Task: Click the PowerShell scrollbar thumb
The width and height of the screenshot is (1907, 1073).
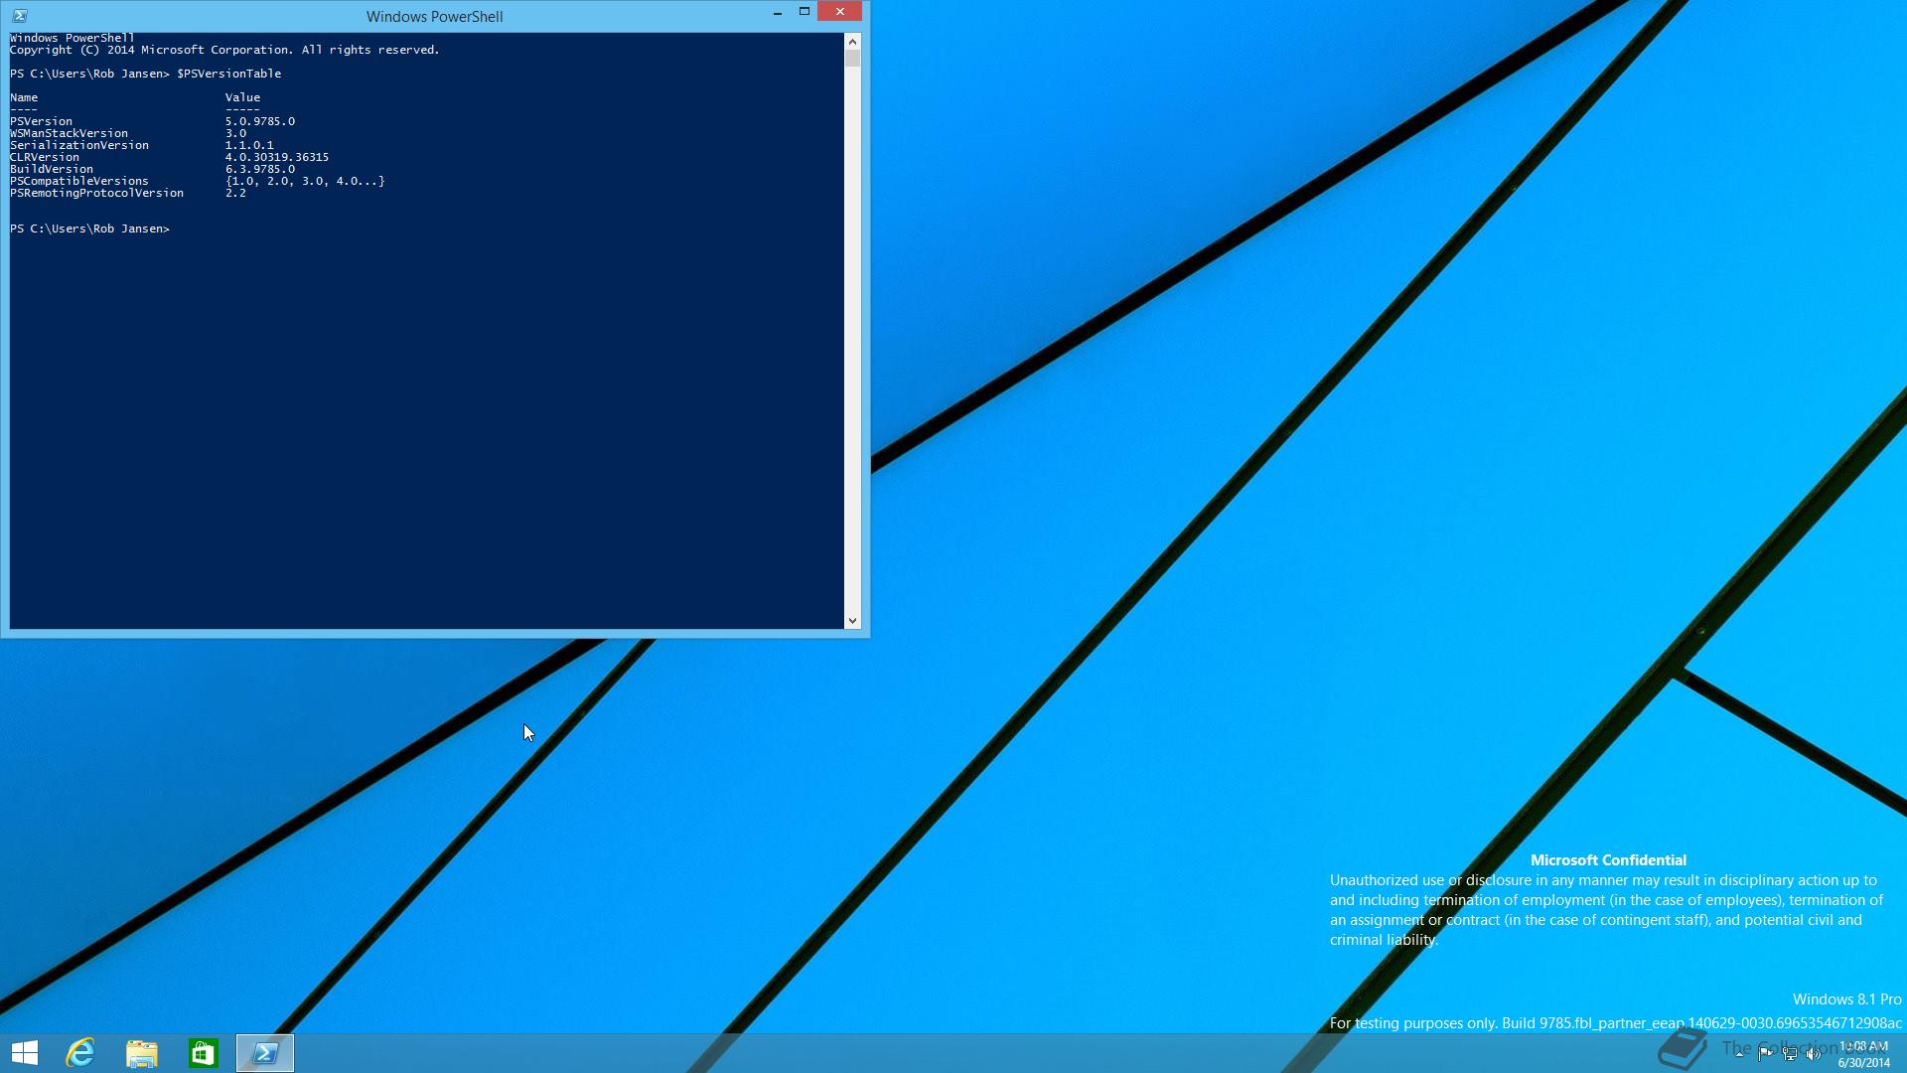Action: click(x=852, y=59)
